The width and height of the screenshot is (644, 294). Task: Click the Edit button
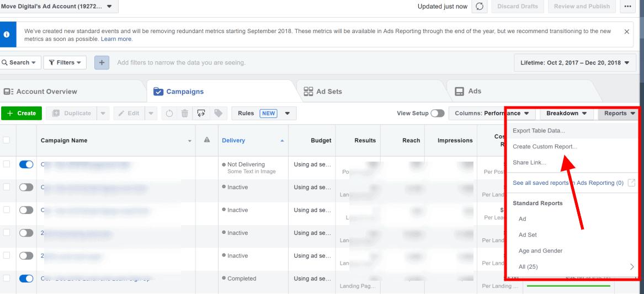point(129,113)
